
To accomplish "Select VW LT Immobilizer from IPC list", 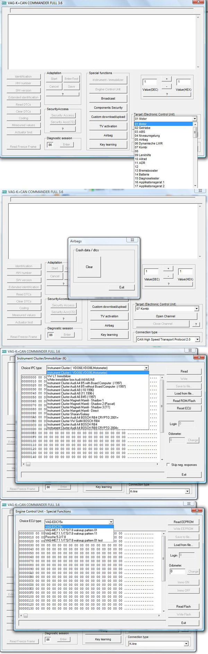I will (59, 376).
